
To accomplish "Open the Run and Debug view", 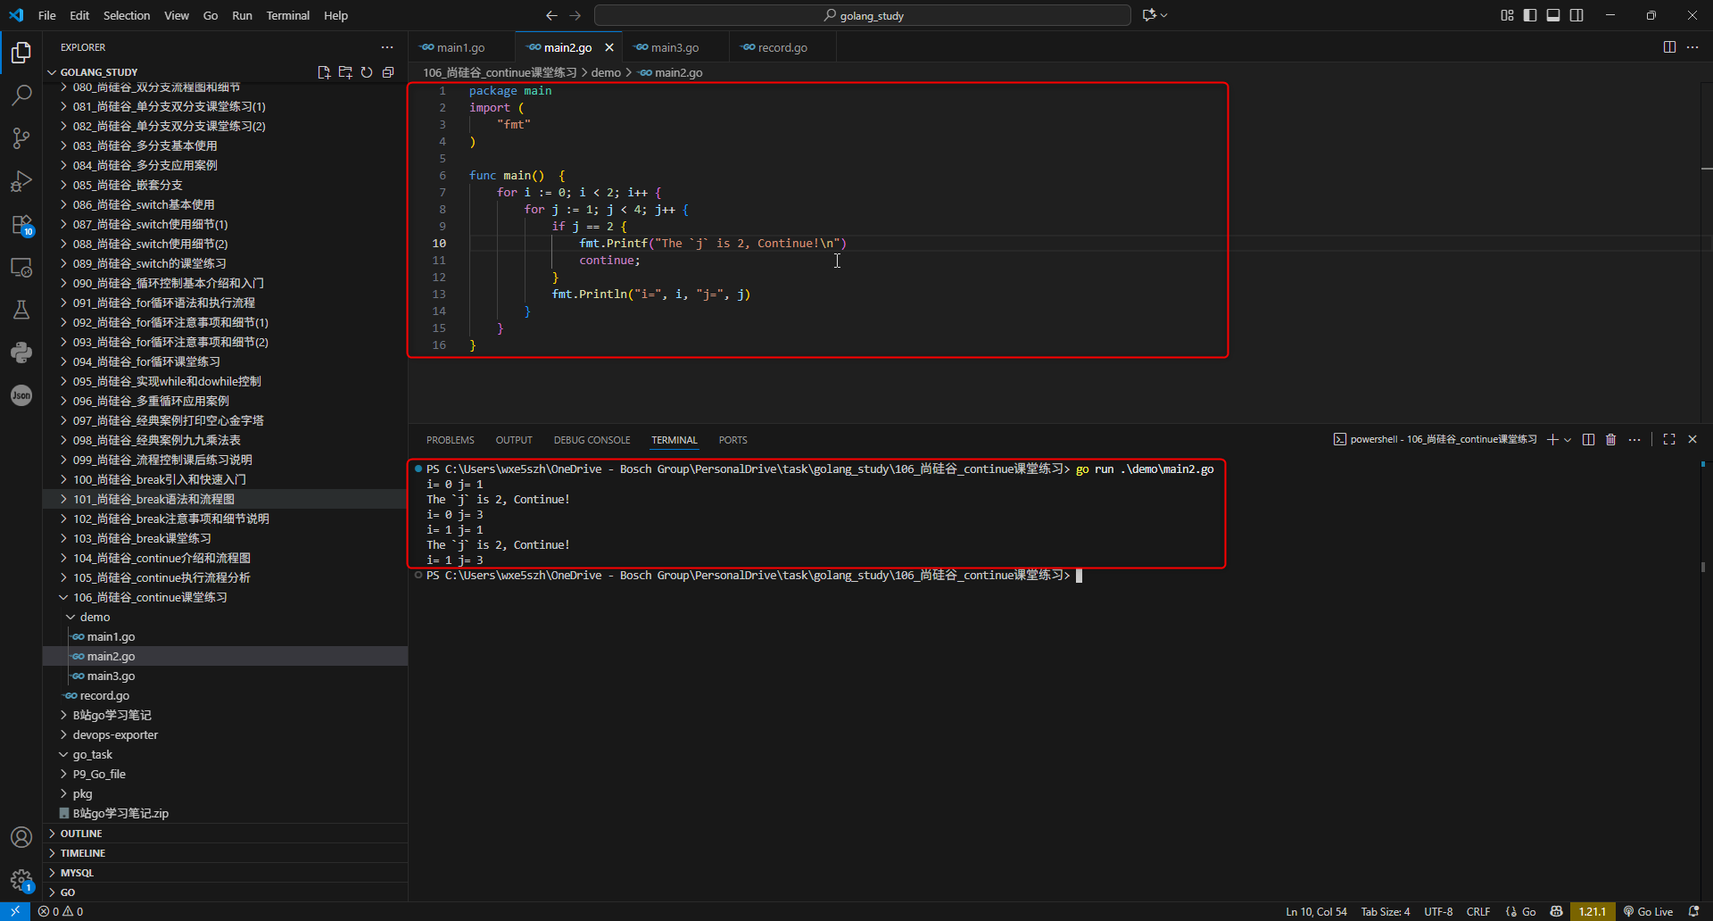I will click(21, 181).
